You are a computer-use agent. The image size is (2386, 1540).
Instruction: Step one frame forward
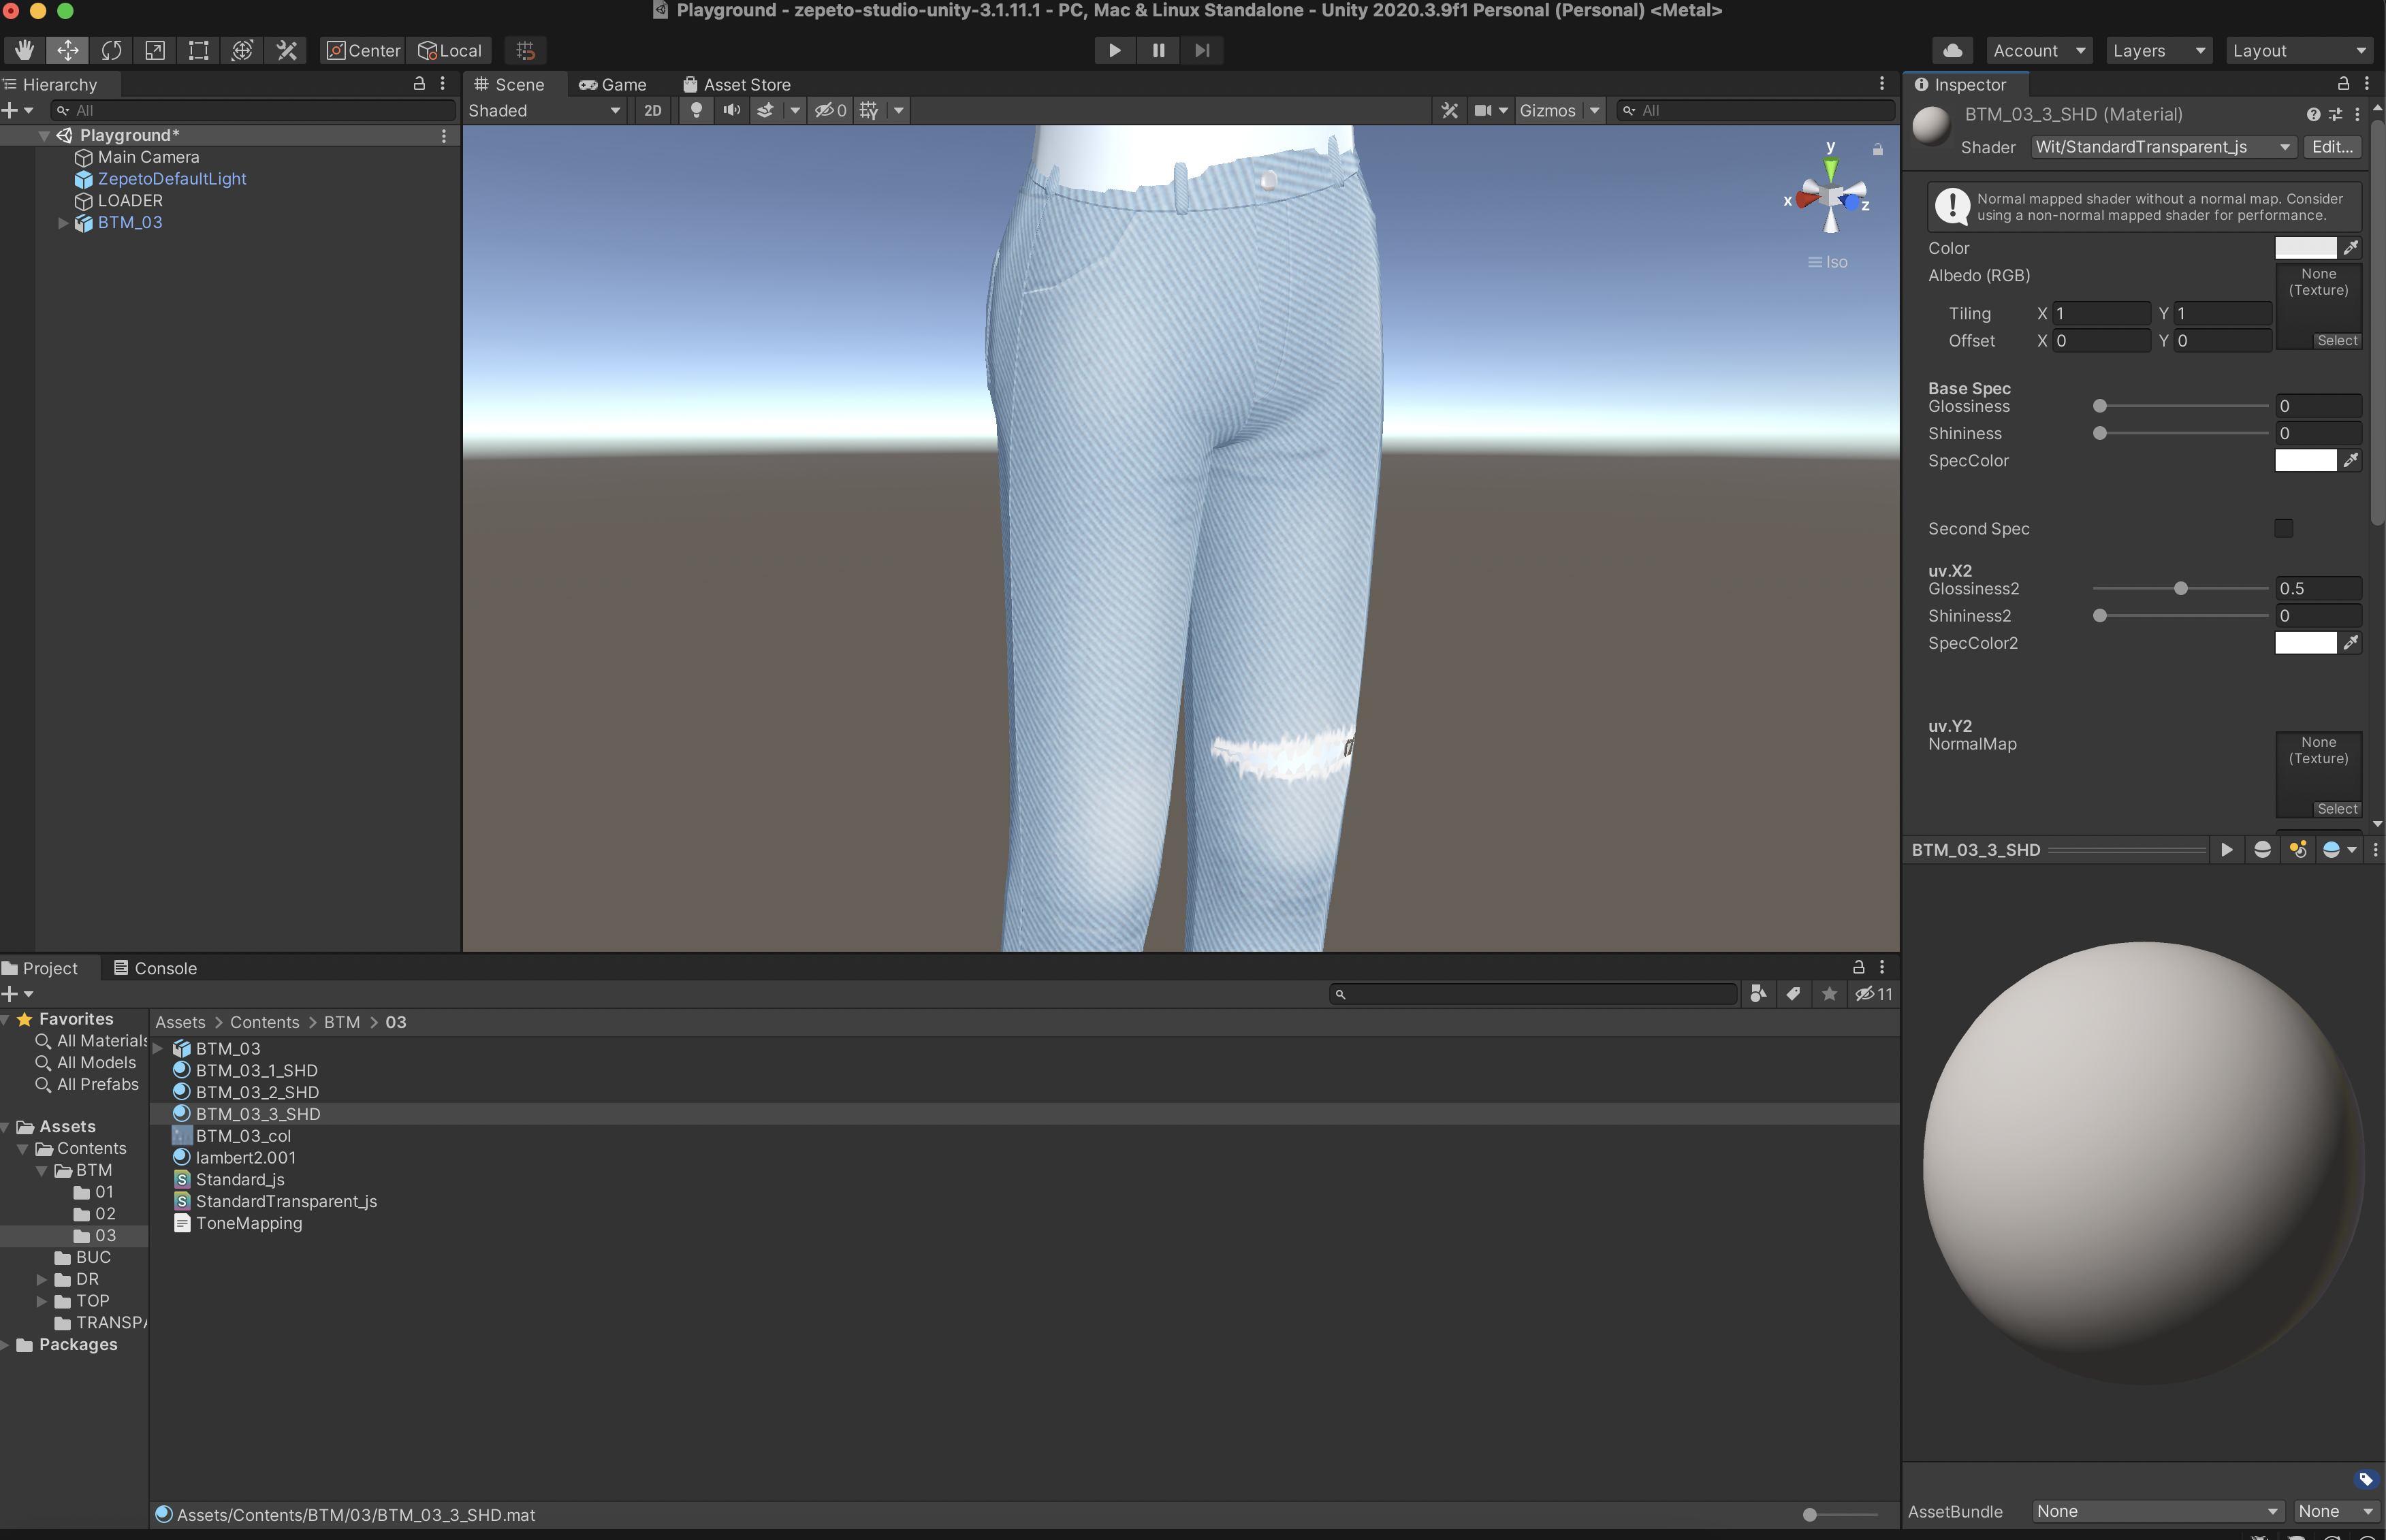1202,50
